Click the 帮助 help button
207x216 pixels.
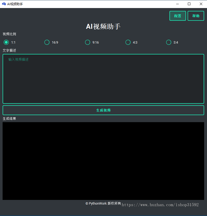click(x=196, y=16)
